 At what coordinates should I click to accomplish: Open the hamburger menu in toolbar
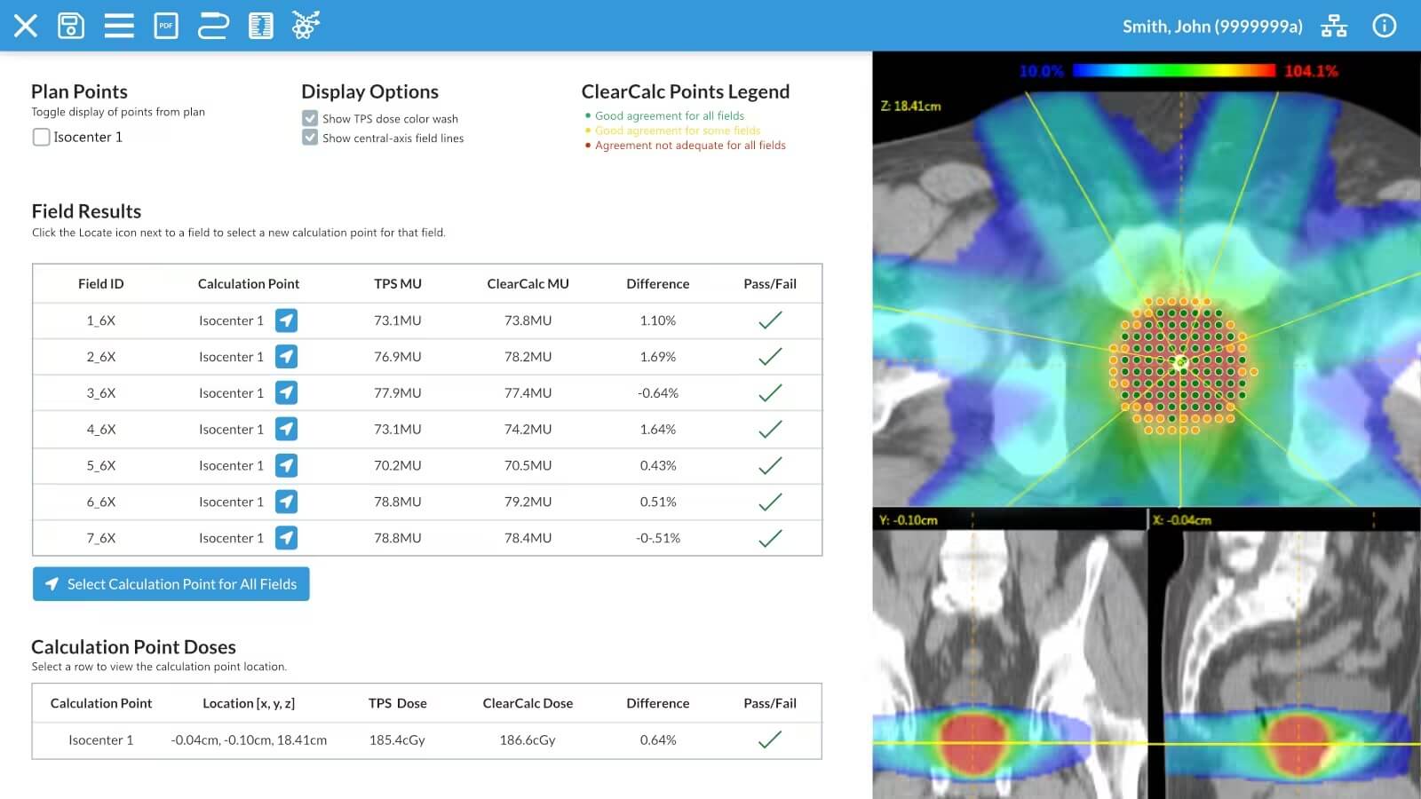pyautogui.click(x=119, y=26)
